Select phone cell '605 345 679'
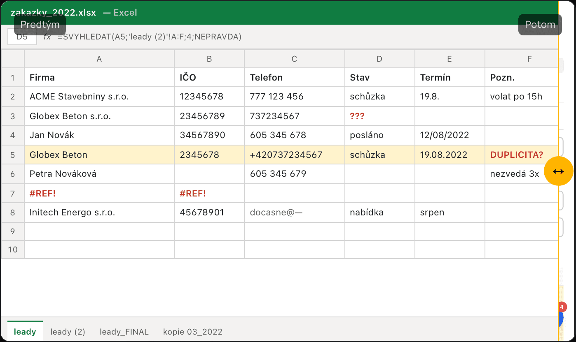Viewport: 576px width, 342px height. point(295,174)
